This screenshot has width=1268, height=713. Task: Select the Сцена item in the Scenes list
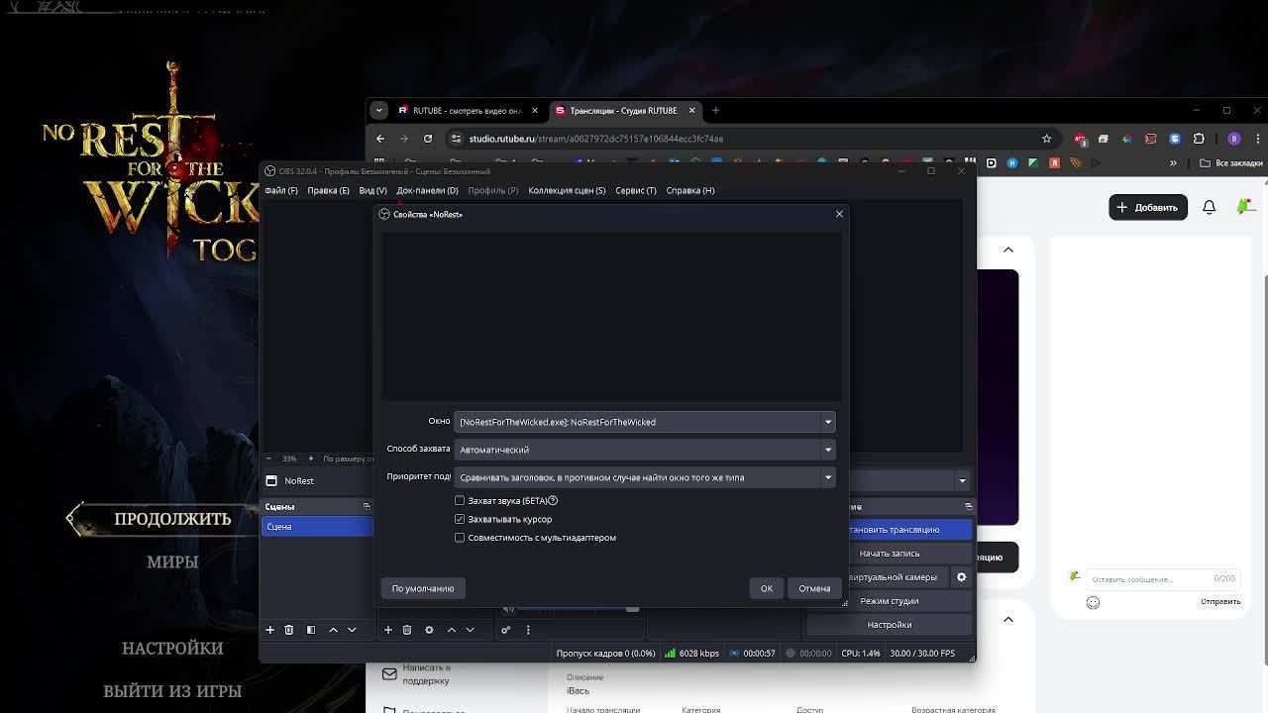[317, 527]
